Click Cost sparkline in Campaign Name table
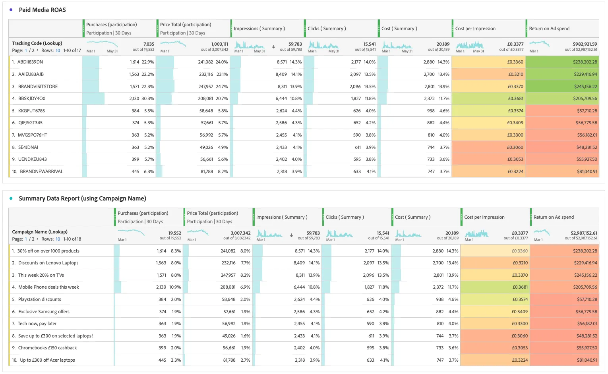The image size is (608, 374). (x=408, y=234)
